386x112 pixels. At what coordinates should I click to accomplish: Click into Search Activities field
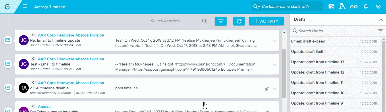175,21
